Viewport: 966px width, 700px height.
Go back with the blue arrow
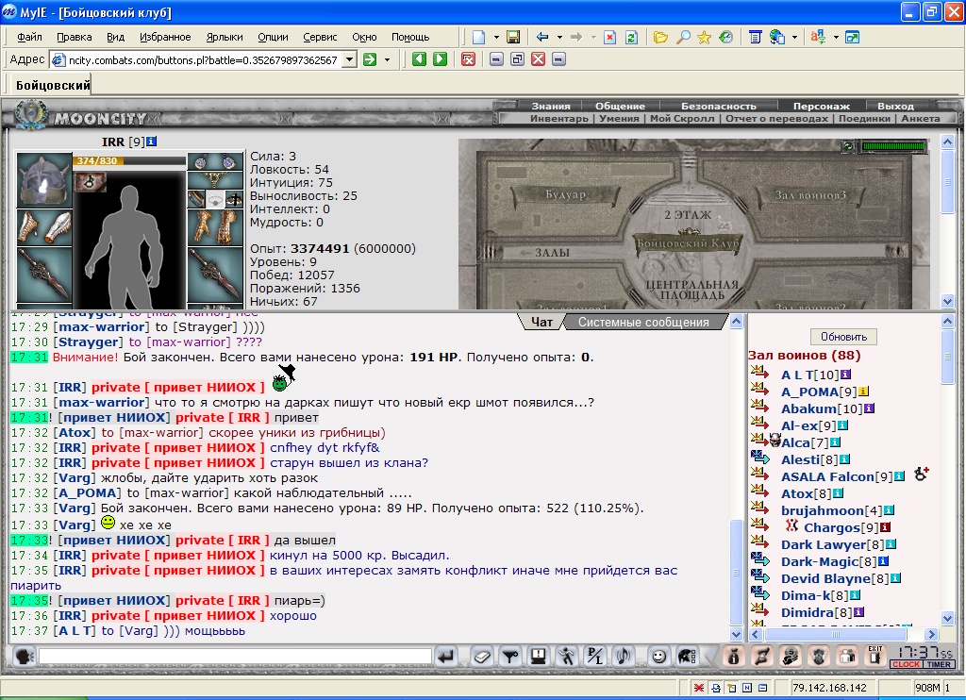coord(542,37)
